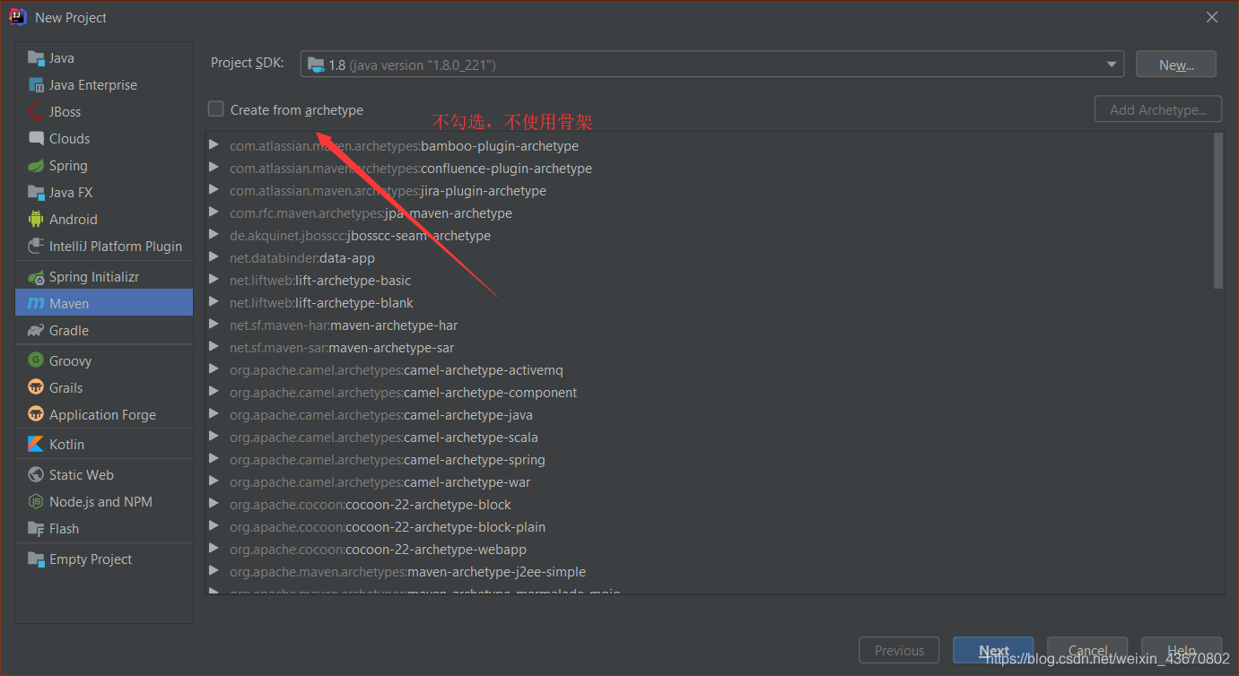Select camel-archetype-component row

click(709, 392)
